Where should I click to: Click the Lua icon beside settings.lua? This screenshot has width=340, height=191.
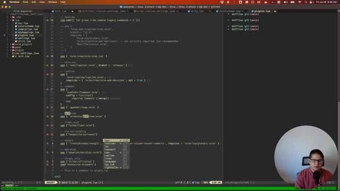click(x=16, y=38)
